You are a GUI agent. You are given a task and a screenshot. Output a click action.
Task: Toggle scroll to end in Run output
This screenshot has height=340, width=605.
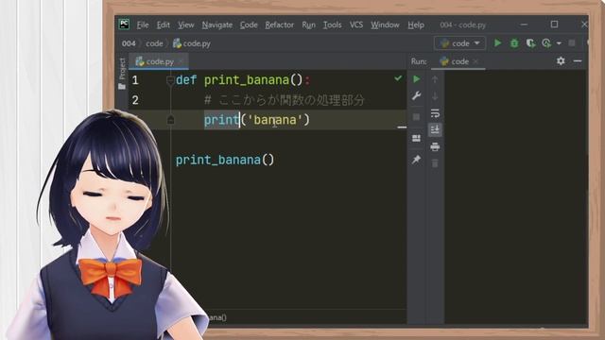point(435,130)
